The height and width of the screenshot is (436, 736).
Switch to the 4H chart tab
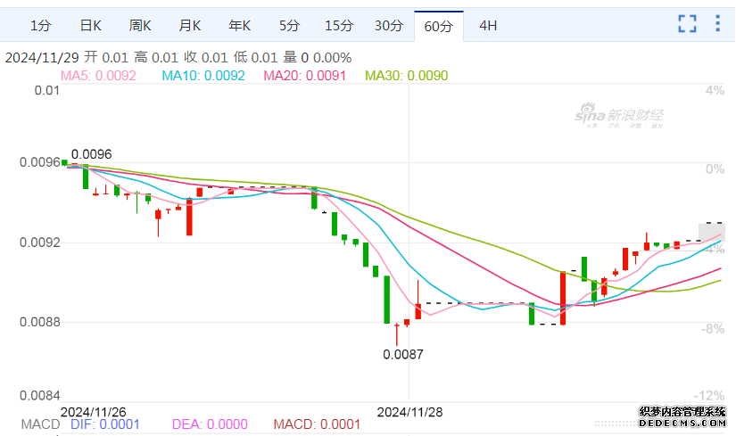[x=488, y=25]
